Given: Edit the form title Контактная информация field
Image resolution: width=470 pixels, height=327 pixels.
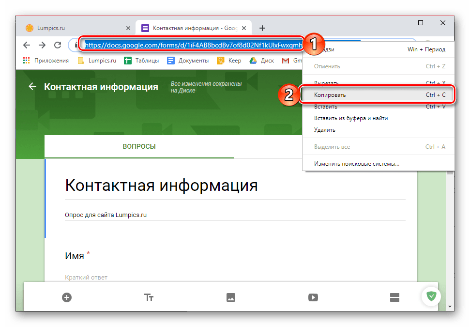Looking at the screenshot, I should pos(235,185).
